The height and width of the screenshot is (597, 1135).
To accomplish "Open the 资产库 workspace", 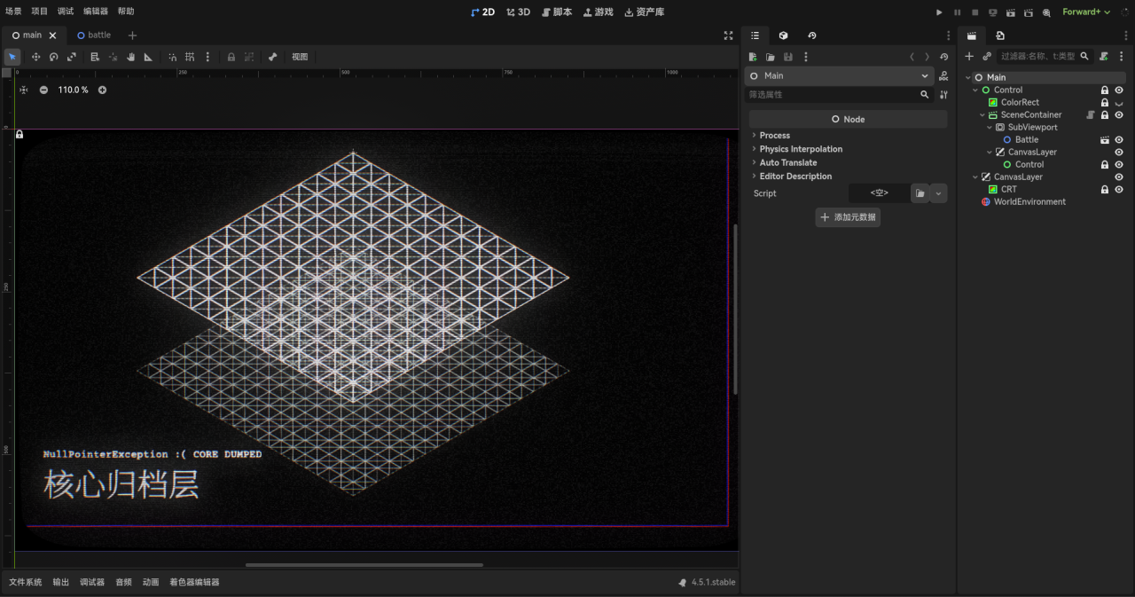I will tap(644, 12).
